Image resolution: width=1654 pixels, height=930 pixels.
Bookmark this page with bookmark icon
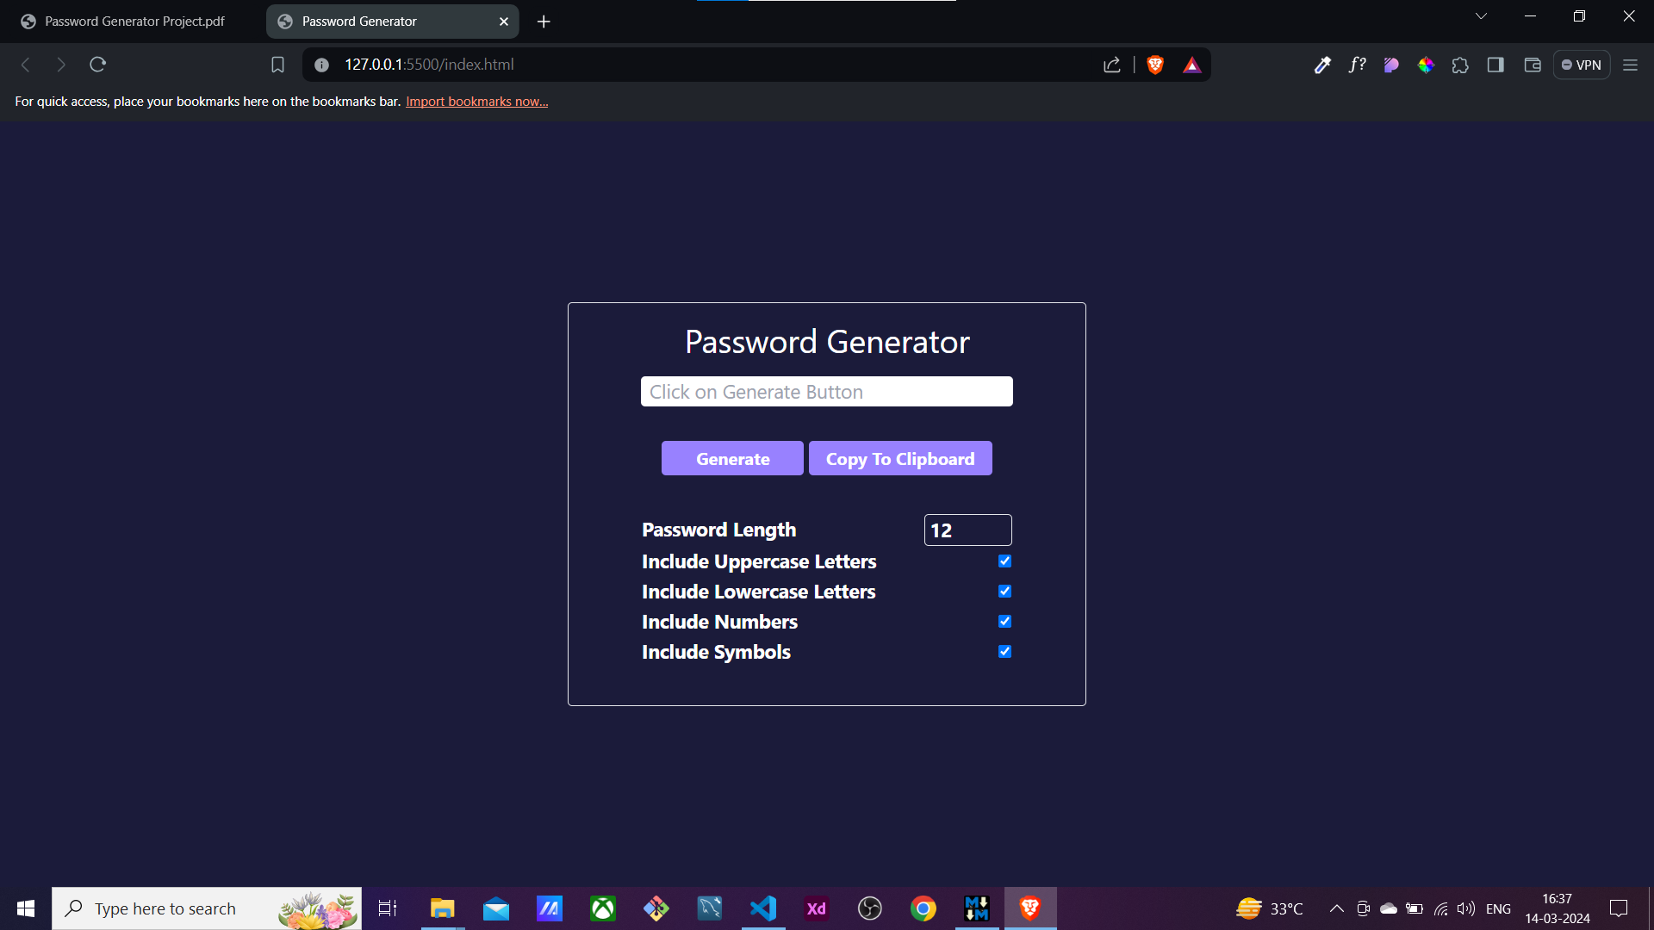277,65
